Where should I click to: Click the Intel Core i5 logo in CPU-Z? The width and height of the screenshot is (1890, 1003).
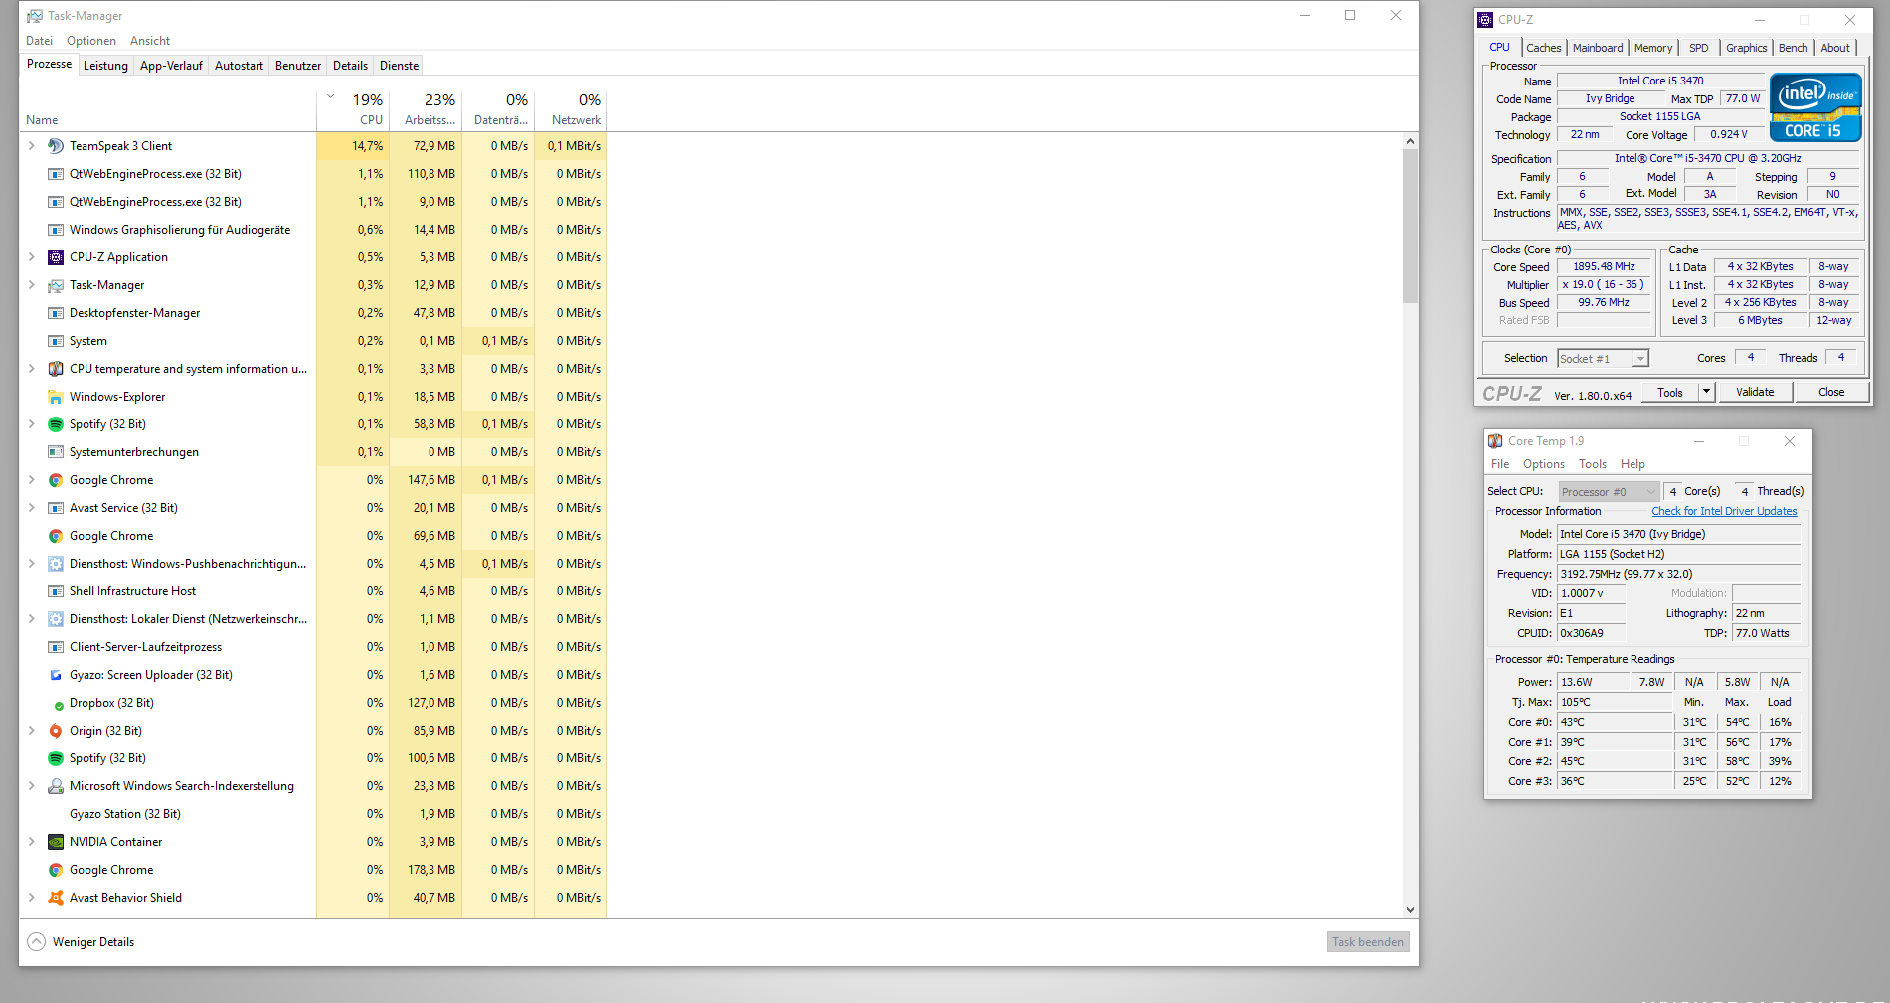(x=1814, y=107)
